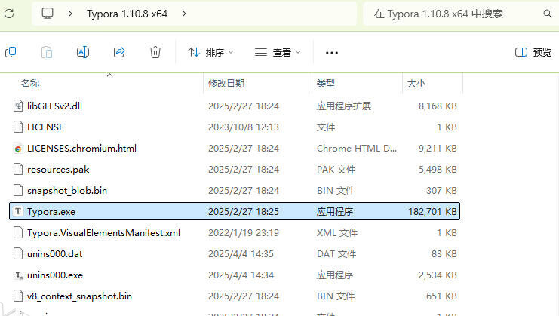Click the XML 文件 type cell

[337, 232]
